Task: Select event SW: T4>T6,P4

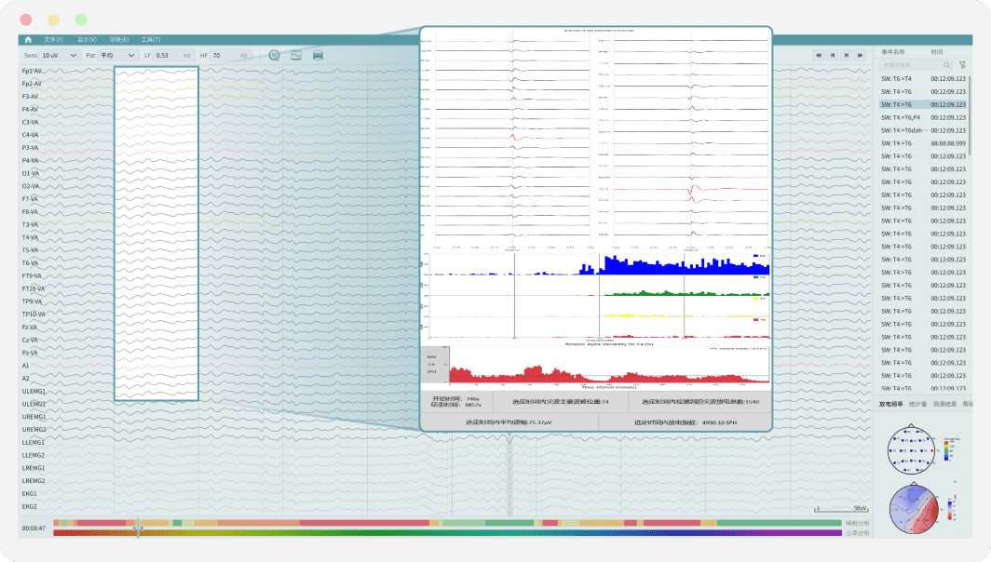Action: (923, 117)
